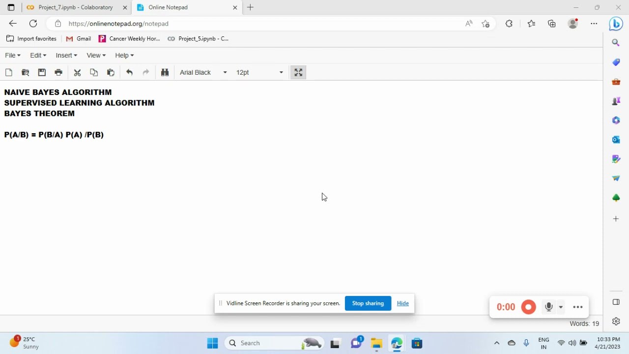Undo the last edit
Image resolution: width=629 pixels, height=354 pixels.
[x=129, y=72]
